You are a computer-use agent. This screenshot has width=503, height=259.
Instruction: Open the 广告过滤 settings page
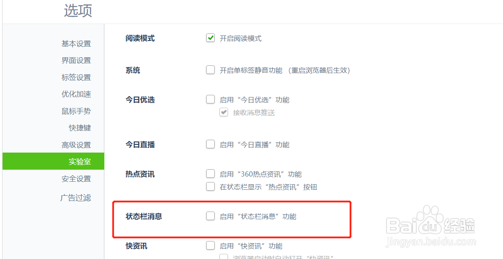click(x=76, y=198)
